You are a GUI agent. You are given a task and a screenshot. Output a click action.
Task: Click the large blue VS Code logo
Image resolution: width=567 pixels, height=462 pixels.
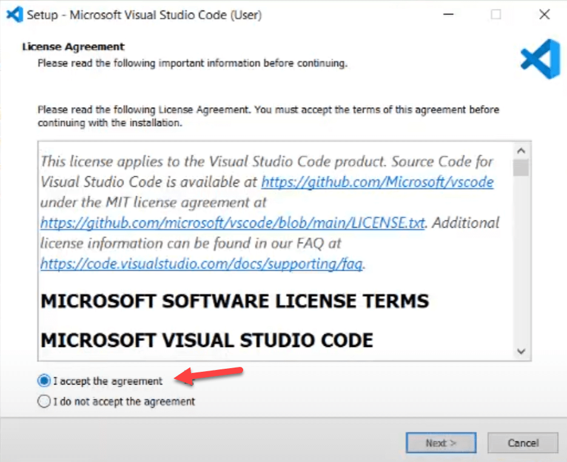540,59
